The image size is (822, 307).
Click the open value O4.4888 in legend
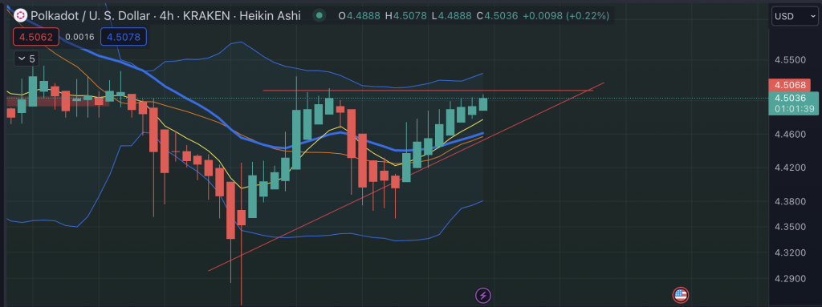click(x=360, y=16)
